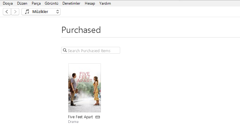Image resolution: width=240 pixels, height=126 pixels.
Task: Click the Search Purchased Items field
Action: [x=91, y=50]
